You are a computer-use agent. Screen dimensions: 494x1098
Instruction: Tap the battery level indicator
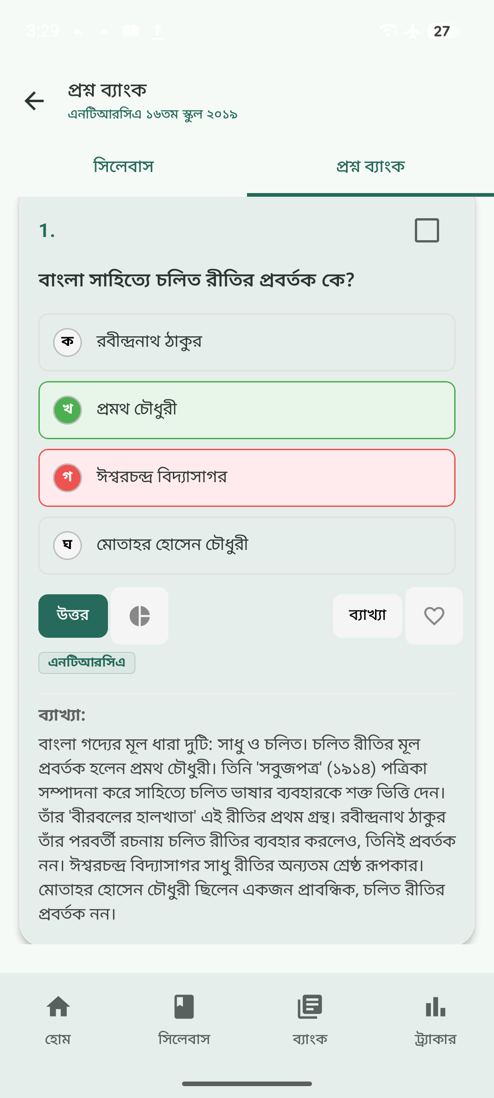point(442,31)
